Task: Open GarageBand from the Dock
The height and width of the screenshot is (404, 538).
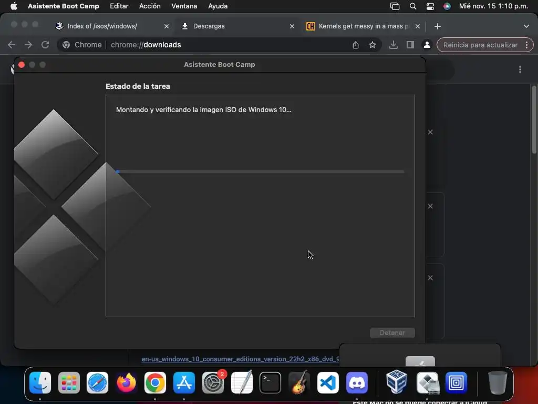Action: (x=299, y=383)
